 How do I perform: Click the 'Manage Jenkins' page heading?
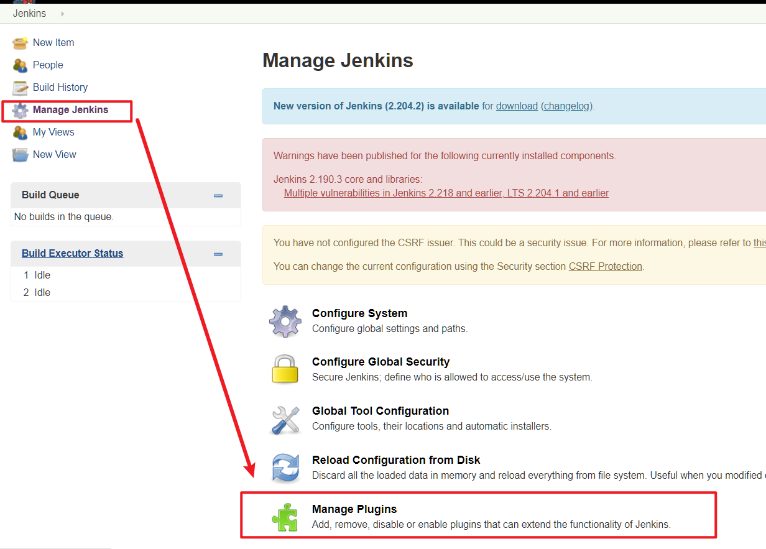pyautogui.click(x=338, y=60)
